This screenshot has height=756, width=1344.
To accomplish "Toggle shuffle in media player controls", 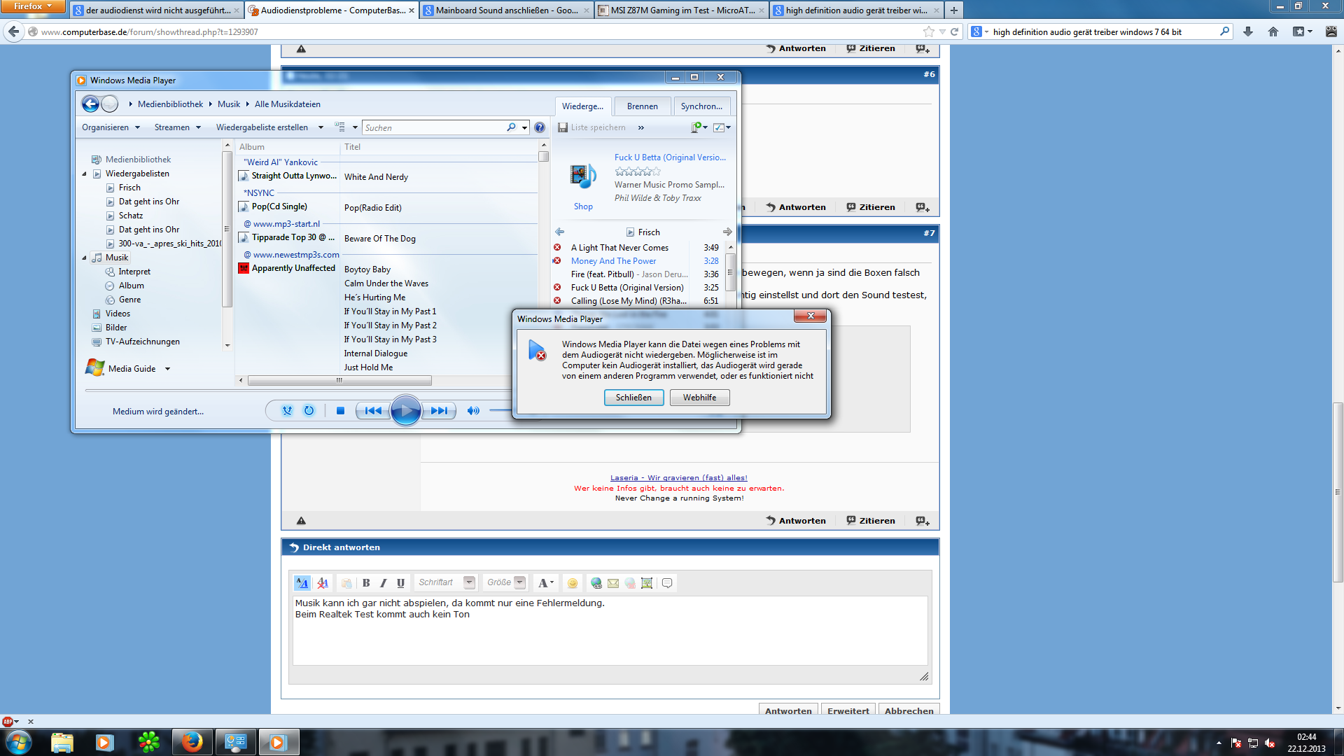I will 287,411.
